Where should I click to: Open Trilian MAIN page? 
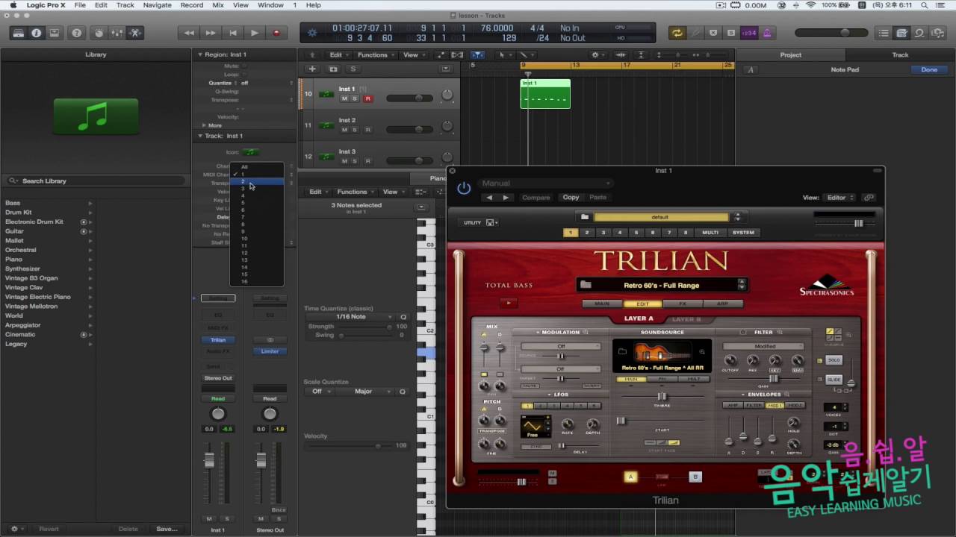click(601, 304)
